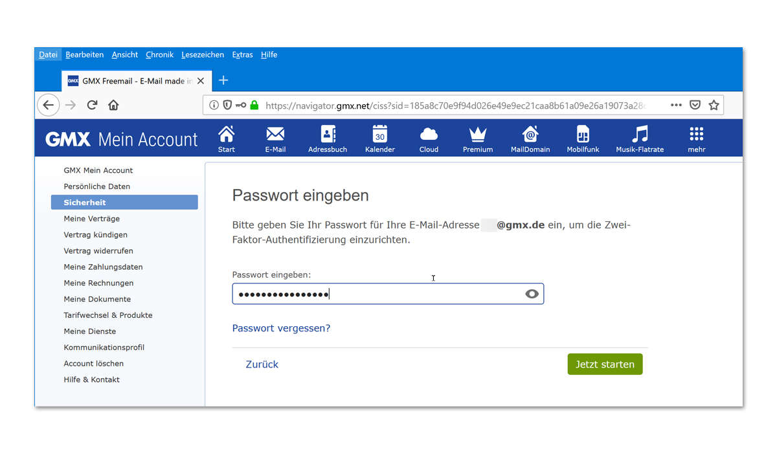Viewport: 777px width, 466px height.
Task: Save page to Pocket icon
Action: tap(695, 105)
